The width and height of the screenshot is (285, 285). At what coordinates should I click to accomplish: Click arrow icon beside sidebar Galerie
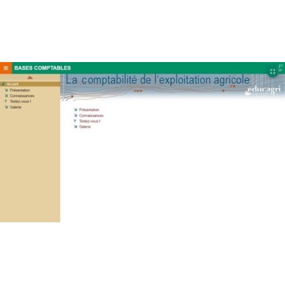6,107
